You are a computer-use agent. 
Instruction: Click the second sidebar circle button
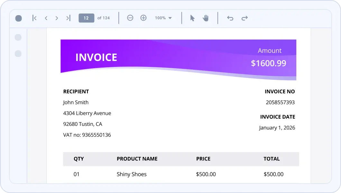(x=18, y=54)
